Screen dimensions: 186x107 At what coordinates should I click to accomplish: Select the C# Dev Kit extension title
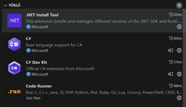coord(36,62)
